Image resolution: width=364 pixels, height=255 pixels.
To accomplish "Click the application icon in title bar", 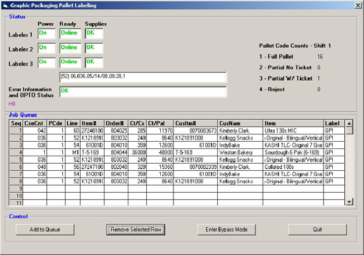I will point(5,5).
